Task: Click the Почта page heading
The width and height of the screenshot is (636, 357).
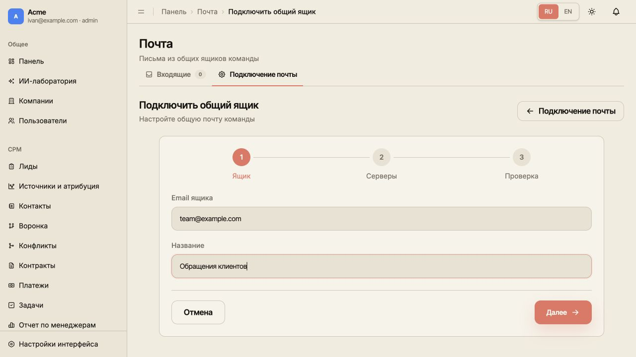Action: tap(156, 44)
